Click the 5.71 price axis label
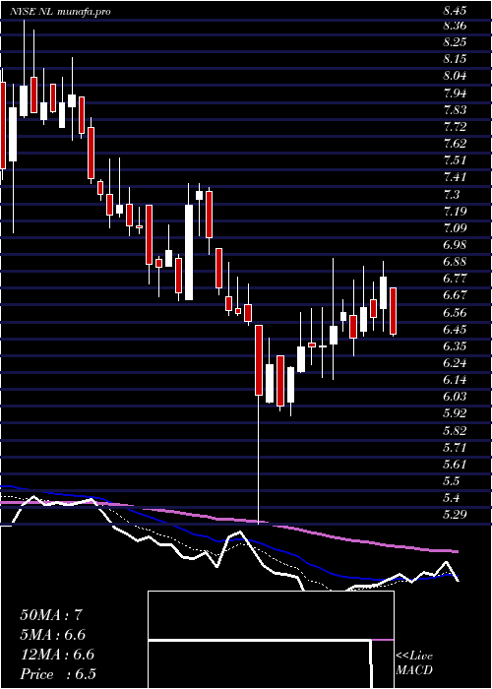Image resolution: width=492 pixels, height=689 pixels. pyautogui.click(x=455, y=448)
